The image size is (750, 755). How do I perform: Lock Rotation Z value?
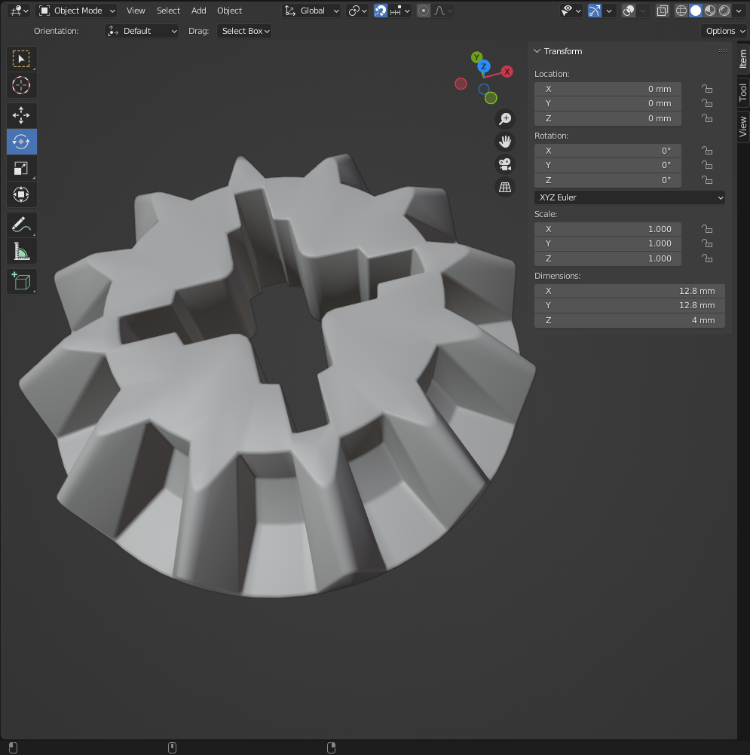coord(706,180)
